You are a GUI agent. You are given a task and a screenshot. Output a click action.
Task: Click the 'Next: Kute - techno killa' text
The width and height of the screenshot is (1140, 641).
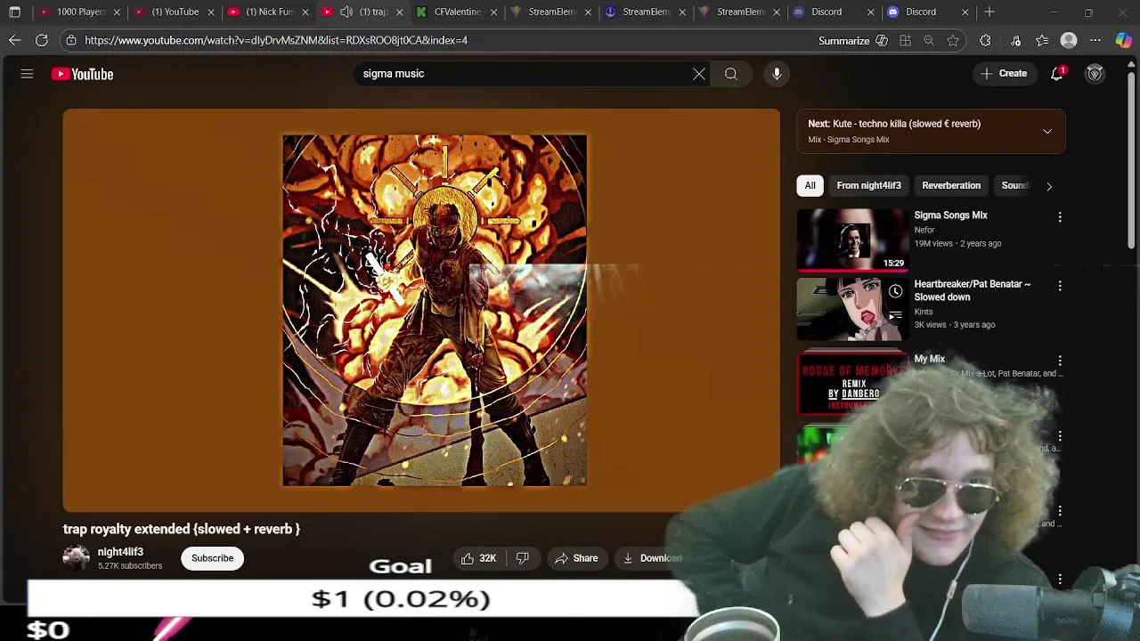[894, 124]
